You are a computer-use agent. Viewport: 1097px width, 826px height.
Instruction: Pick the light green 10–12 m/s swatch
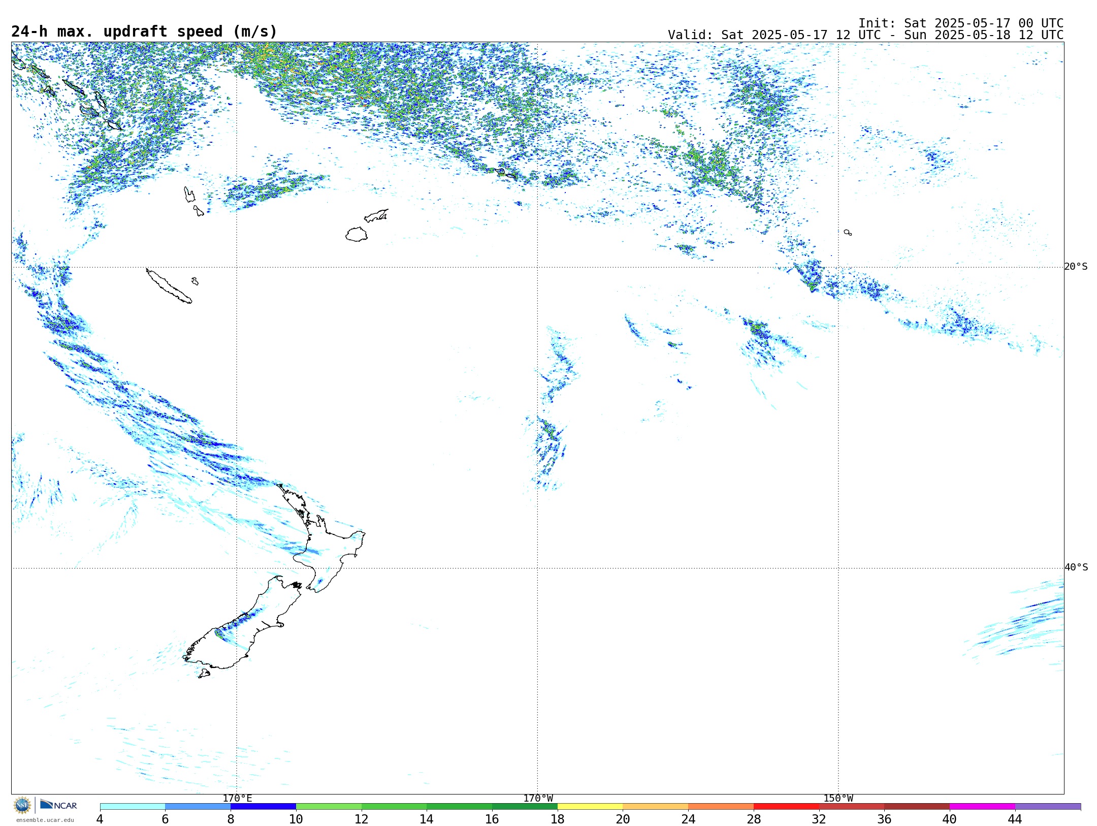(x=329, y=807)
